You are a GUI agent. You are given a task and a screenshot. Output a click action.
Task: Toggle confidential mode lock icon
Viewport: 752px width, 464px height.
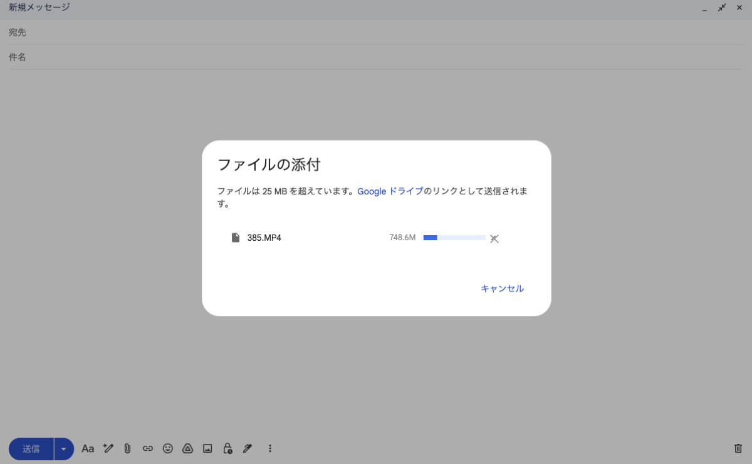coord(228,448)
